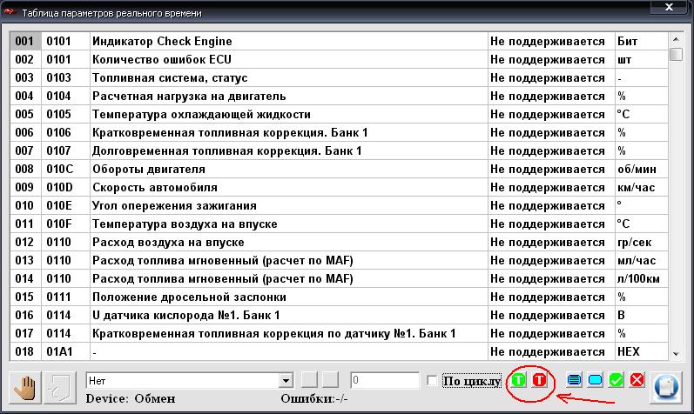Screen dimensions: 694x414
Task: Toggle the 'По циклу' checkbox
Action: (x=432, y=380)
